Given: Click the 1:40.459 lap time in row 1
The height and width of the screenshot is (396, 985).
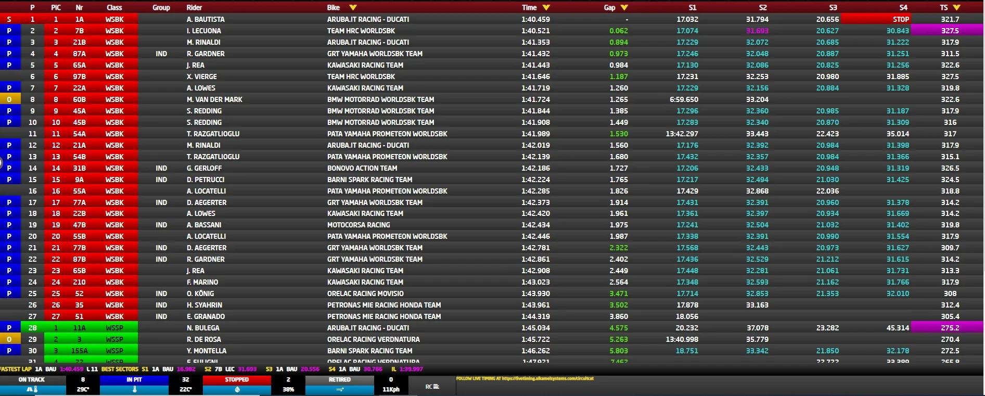Looking at the screenshot, I should click(535, 19).
